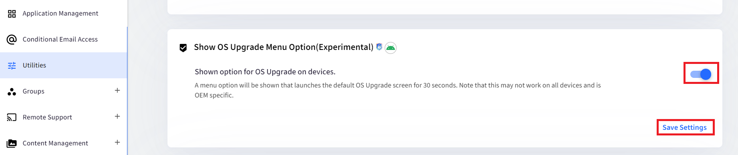Open the Application Management text label

[x=60, y=14]
